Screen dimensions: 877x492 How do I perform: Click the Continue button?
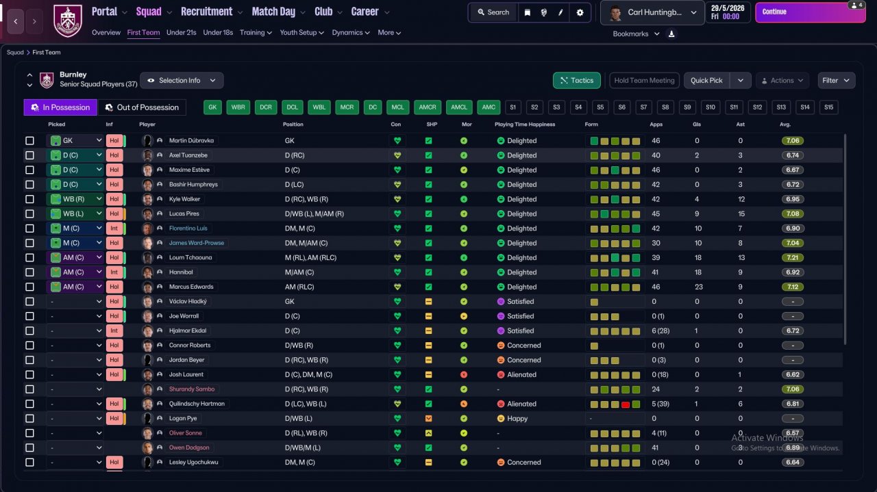810,12
